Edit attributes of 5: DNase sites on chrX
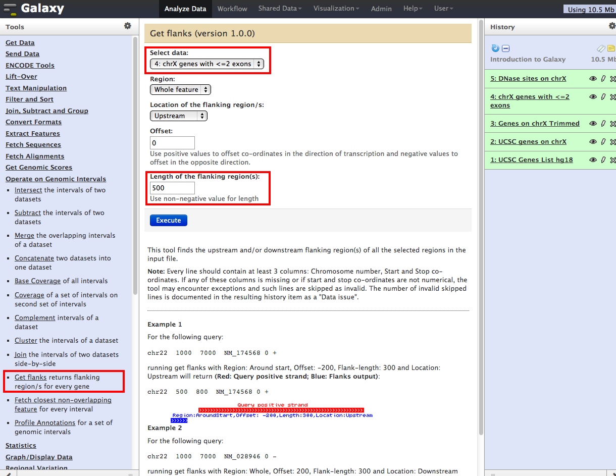 (x=603, y=79)
